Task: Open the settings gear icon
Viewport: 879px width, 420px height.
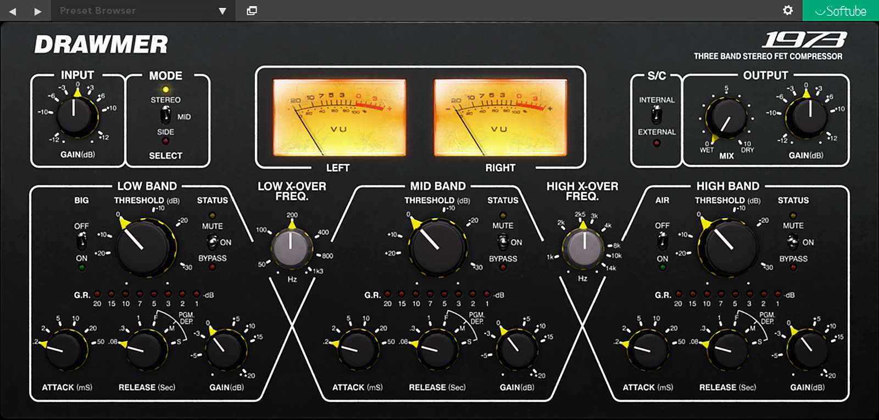Action: tap(788, 10)
